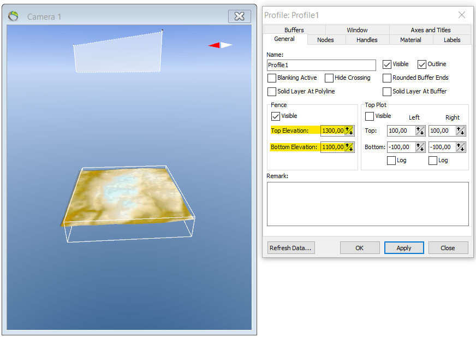Click the OK button
The image size is (476, 337).
coord(360,248)
